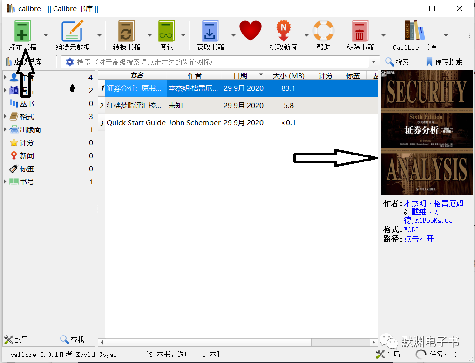Screen dimensions: 475x363
Task: Expand the 书号 identifiers tree node
Action: [5, 181]
